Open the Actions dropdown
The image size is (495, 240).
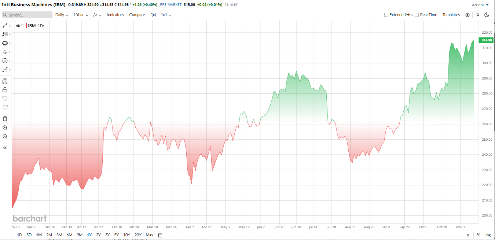[480, 5]
